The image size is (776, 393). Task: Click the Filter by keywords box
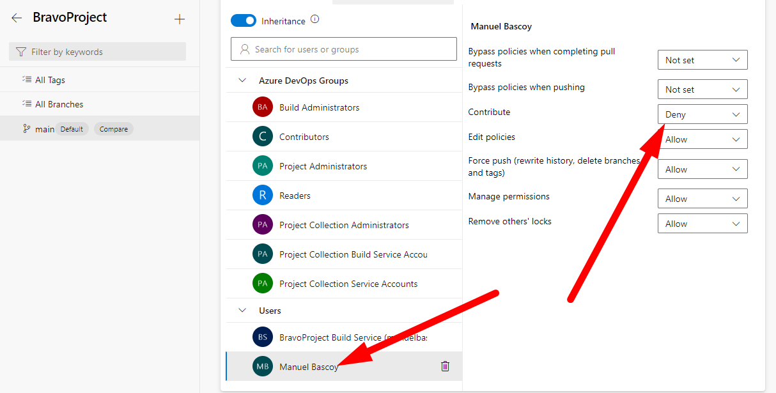pyautogui.click(x=97, y=52)
